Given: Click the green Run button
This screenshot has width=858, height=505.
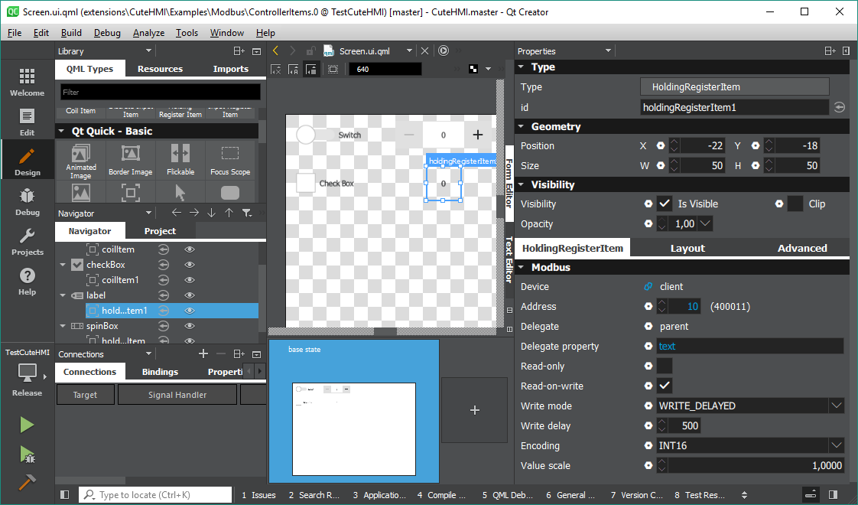Looking at the screenshot, I should (27, 425).
